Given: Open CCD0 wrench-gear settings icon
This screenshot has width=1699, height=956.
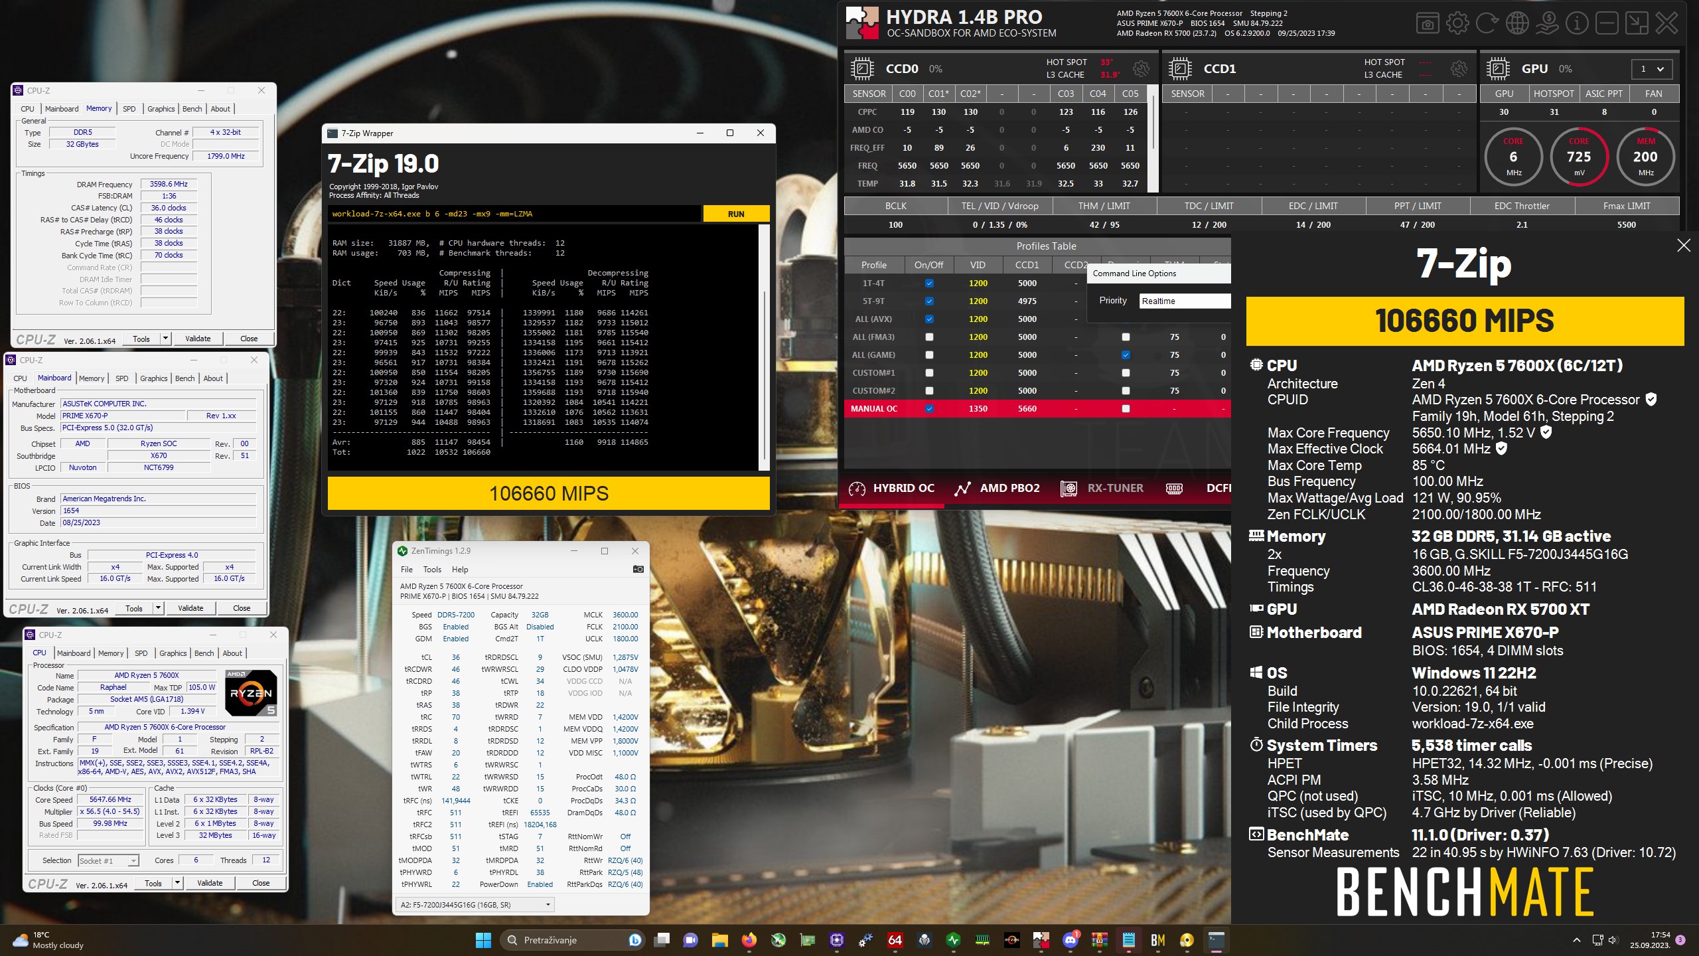Looking at the screenshot, I should pyautogui.click(x=1141, y=68).
